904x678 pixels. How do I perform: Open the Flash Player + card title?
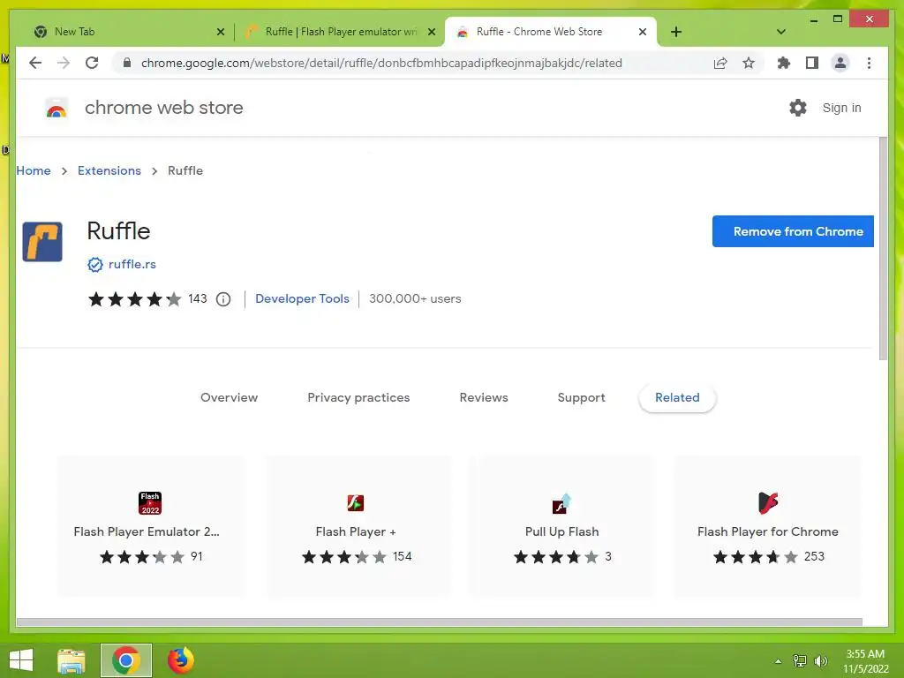(356, 531)
